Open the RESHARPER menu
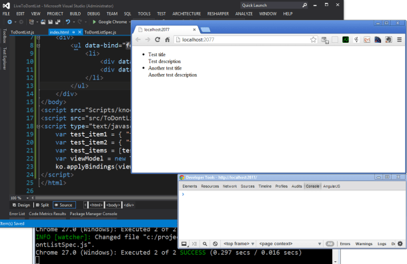Image resolution: width=407 pixels, height=264 pixels. [218, 13]
